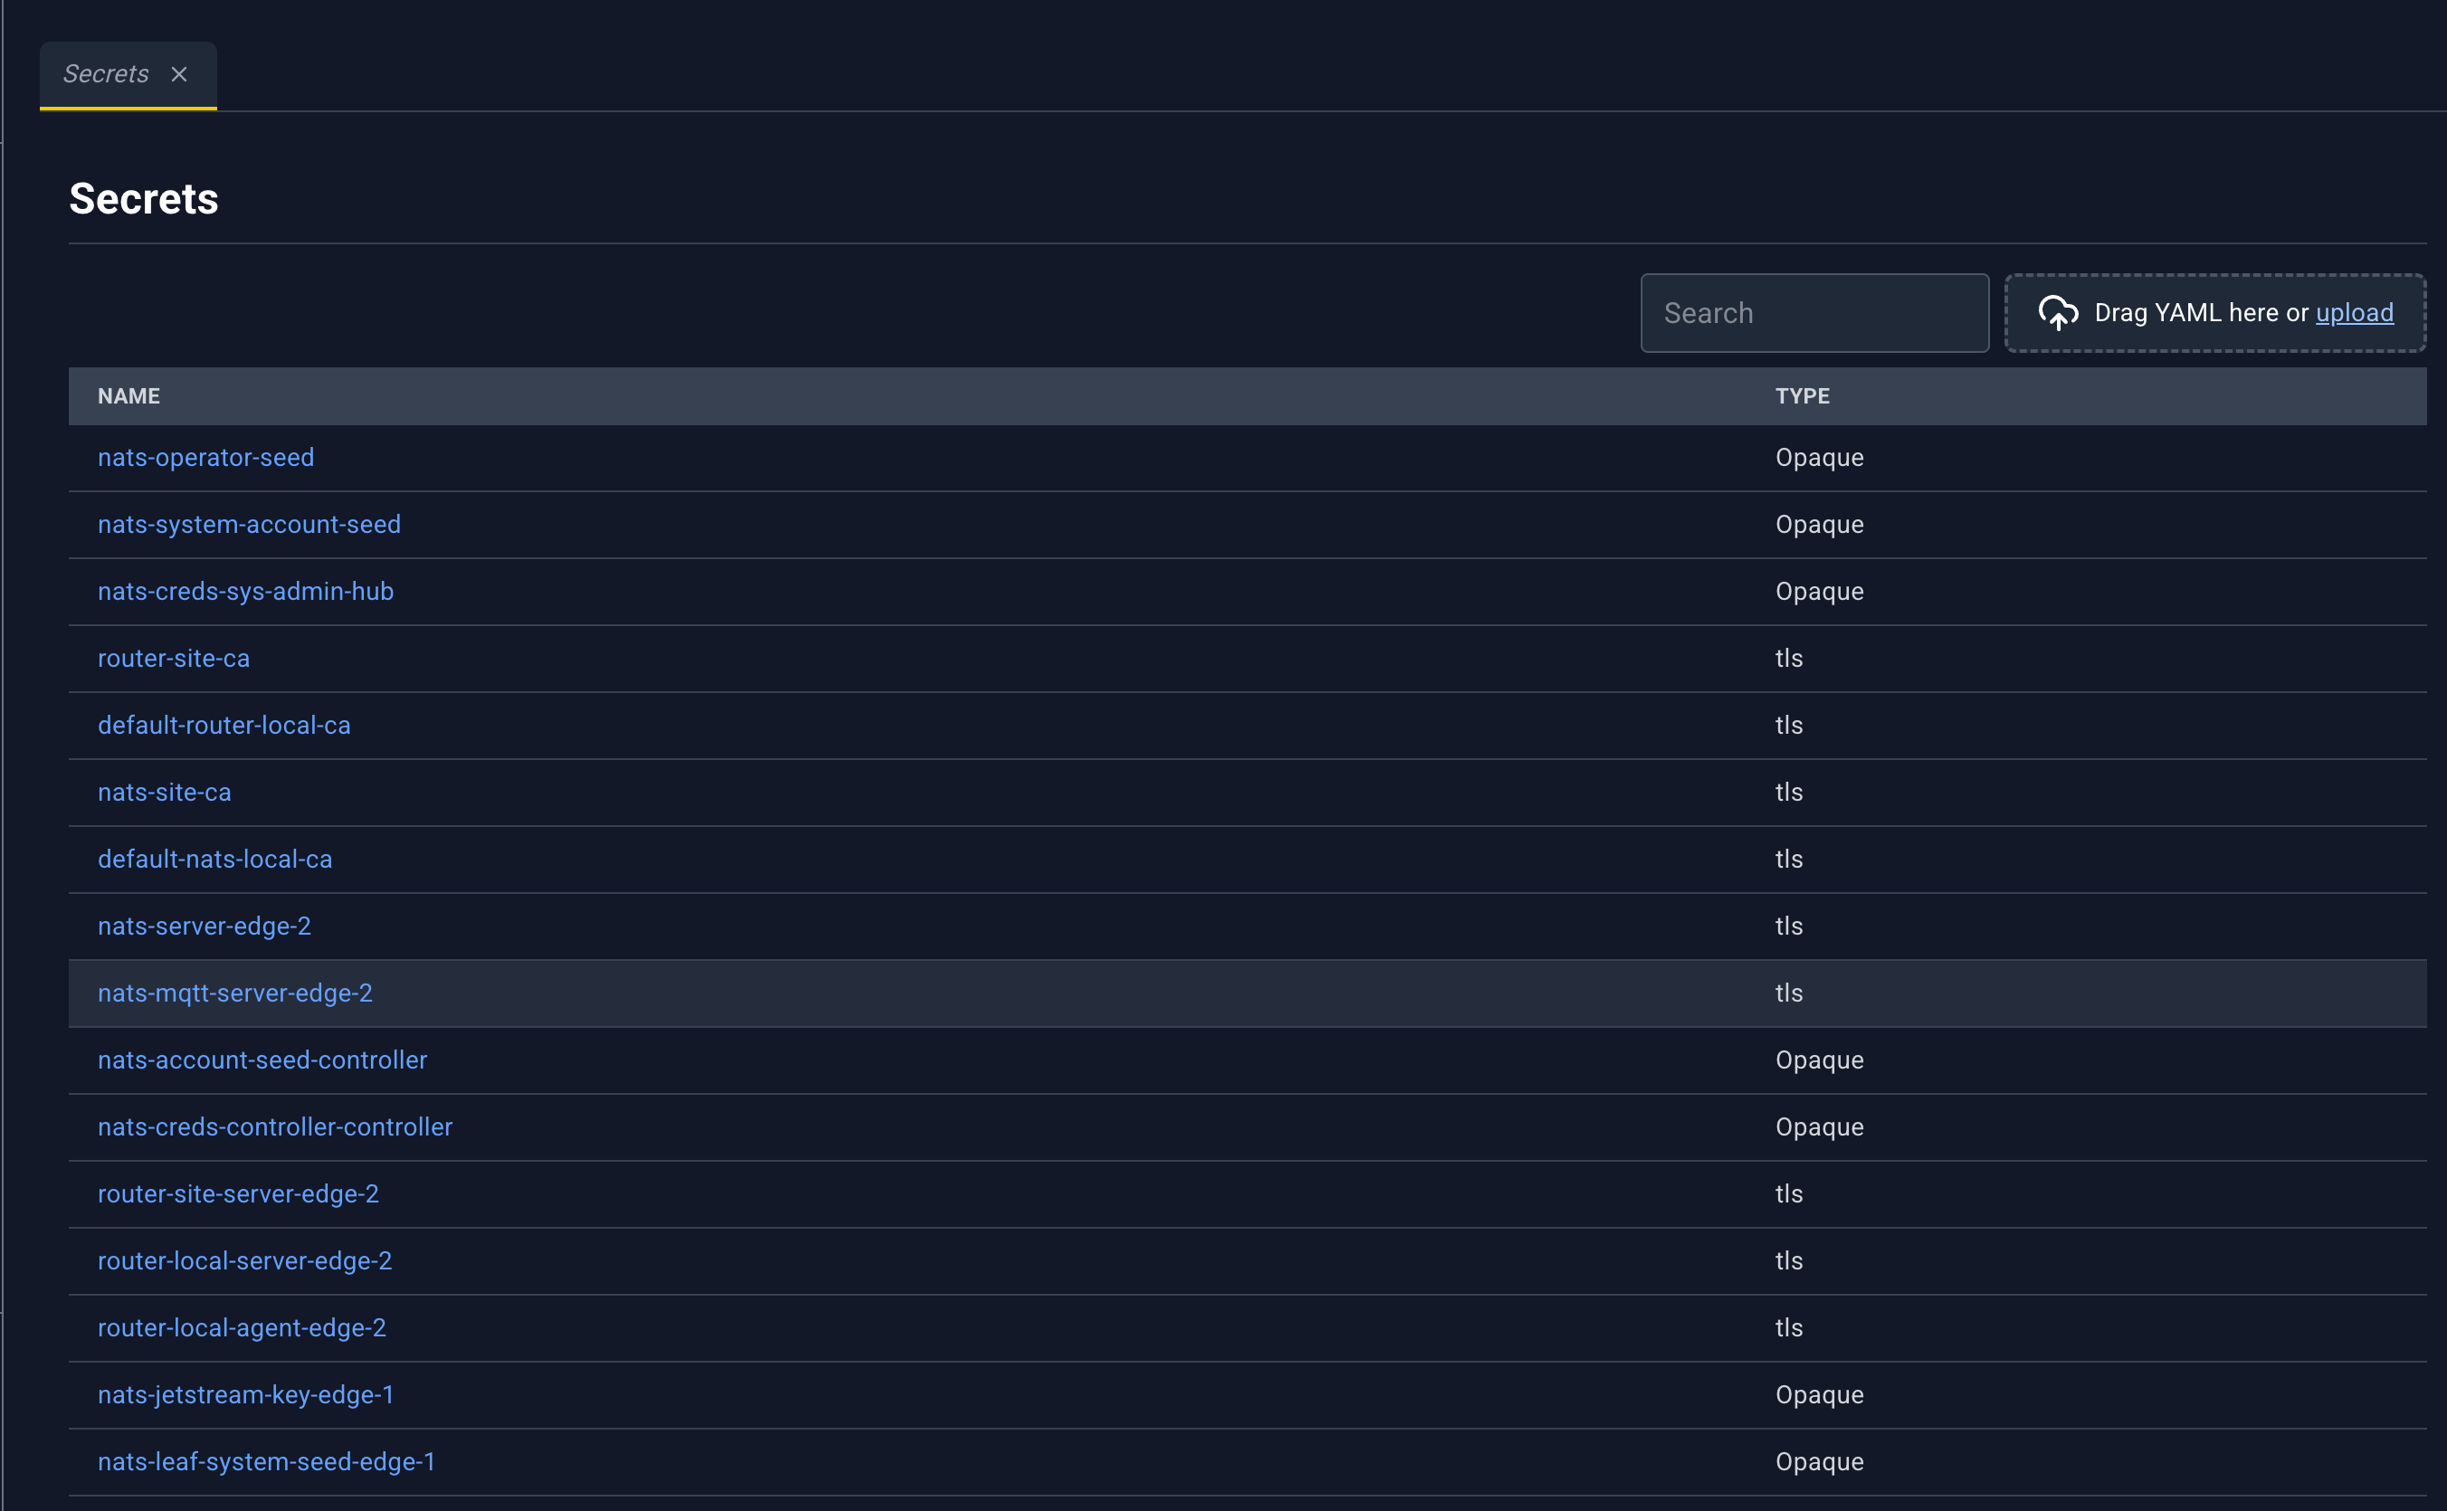Screen dimensions: 2447x1511
Task: Click the upload link
Action: click(2354, 313)
